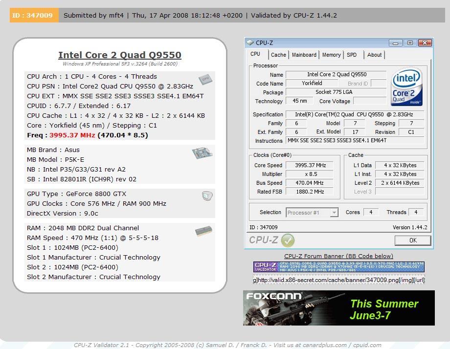The width and height of the screenshot is (450, 349).
Task: Click the Ext. Model field showing 17
Action: tap(355, 132)
